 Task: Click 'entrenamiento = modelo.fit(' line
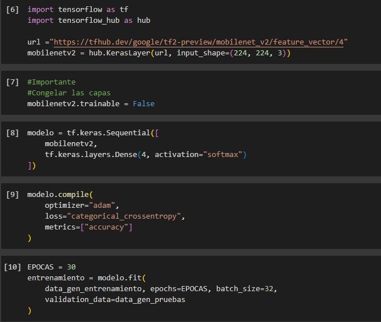(x=87, y=278)
